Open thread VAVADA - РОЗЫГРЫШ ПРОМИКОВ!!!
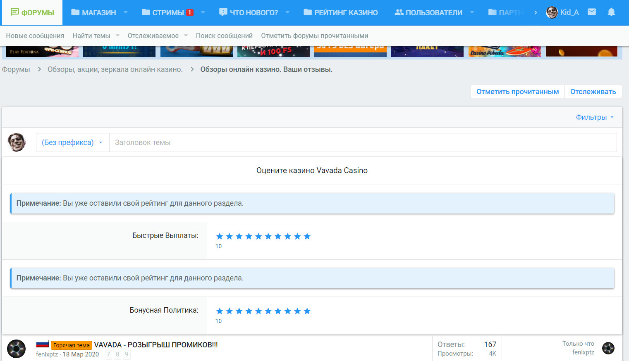Screen dimensions: 629x361 point(156,344)
